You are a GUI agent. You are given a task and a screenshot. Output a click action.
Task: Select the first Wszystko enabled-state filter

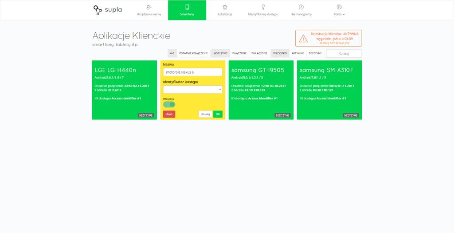220,53
